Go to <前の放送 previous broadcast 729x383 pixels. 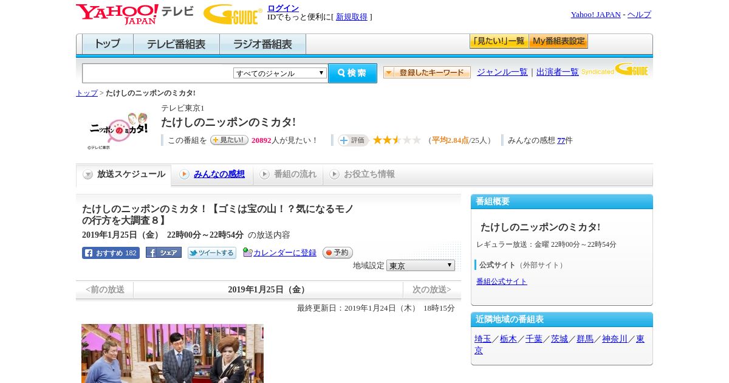(x=104, y=289)
